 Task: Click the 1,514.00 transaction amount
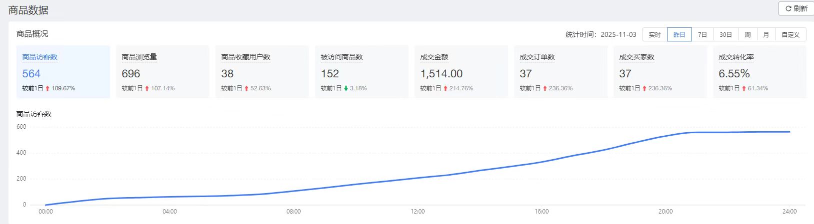[441, 74]
